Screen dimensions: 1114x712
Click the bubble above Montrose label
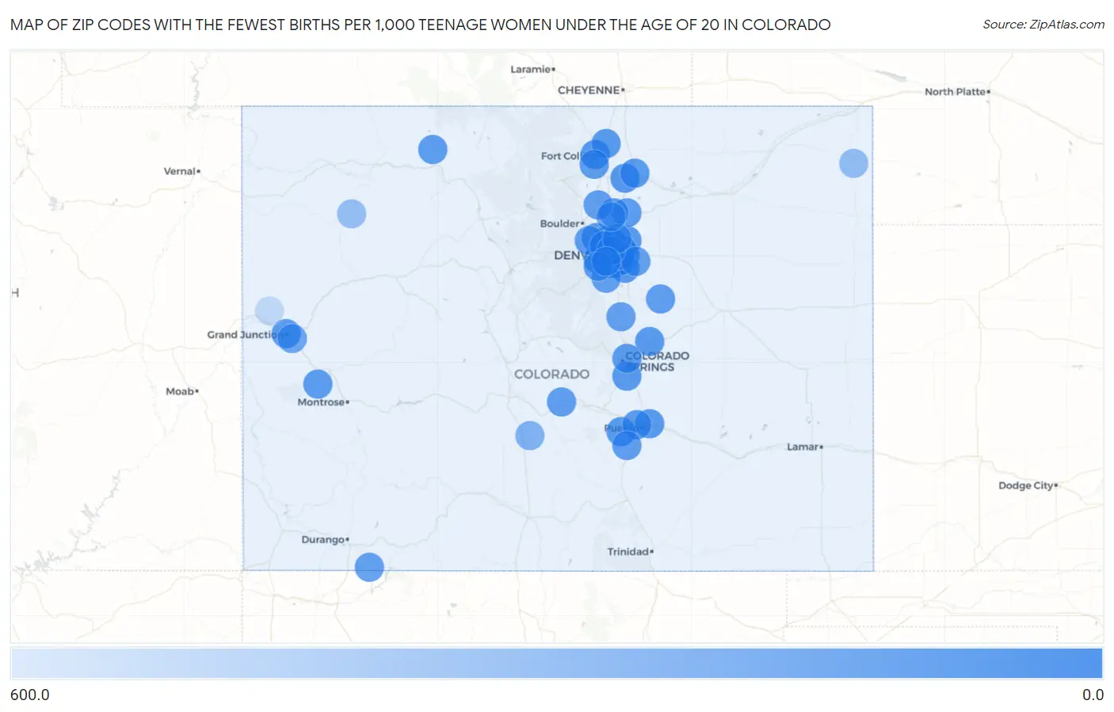pyautogui.click(x=318, y=384)
